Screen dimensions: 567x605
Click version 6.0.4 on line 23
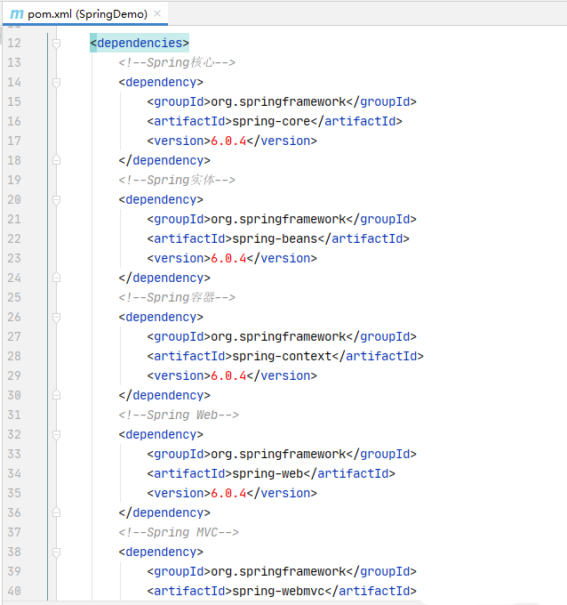pos(228,258)
